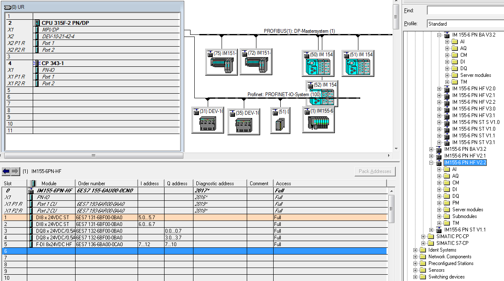Select the (75) IM151 station icon
The width and height of the screenshot is (504, 281).
221,62
